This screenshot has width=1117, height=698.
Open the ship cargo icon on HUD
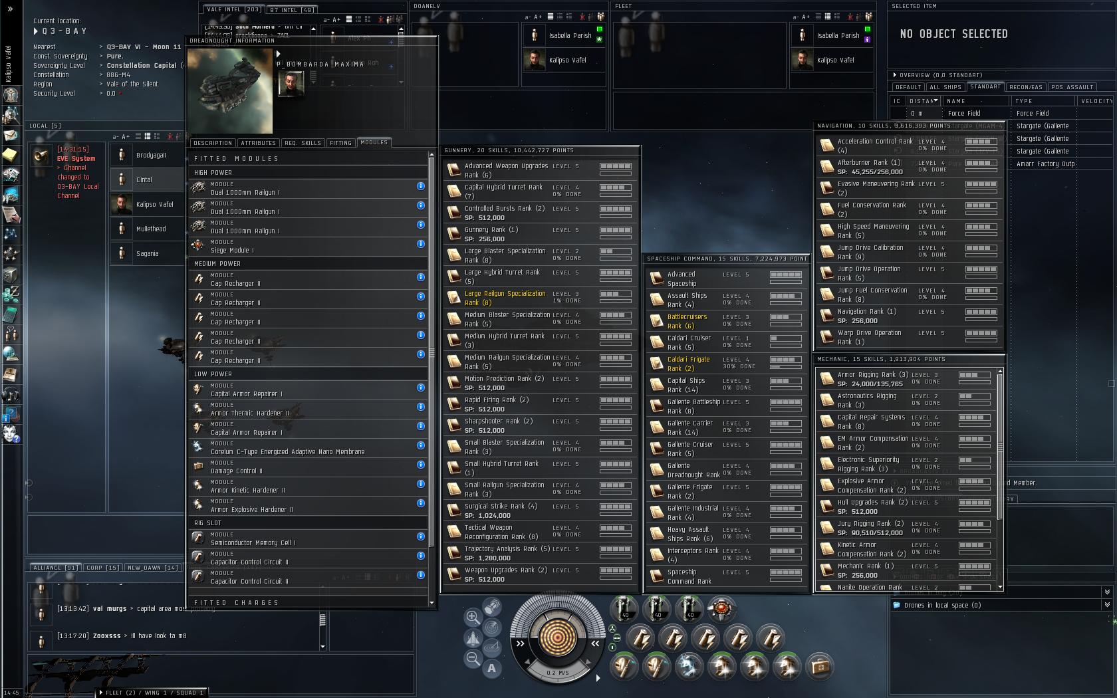tap(492, 606)
